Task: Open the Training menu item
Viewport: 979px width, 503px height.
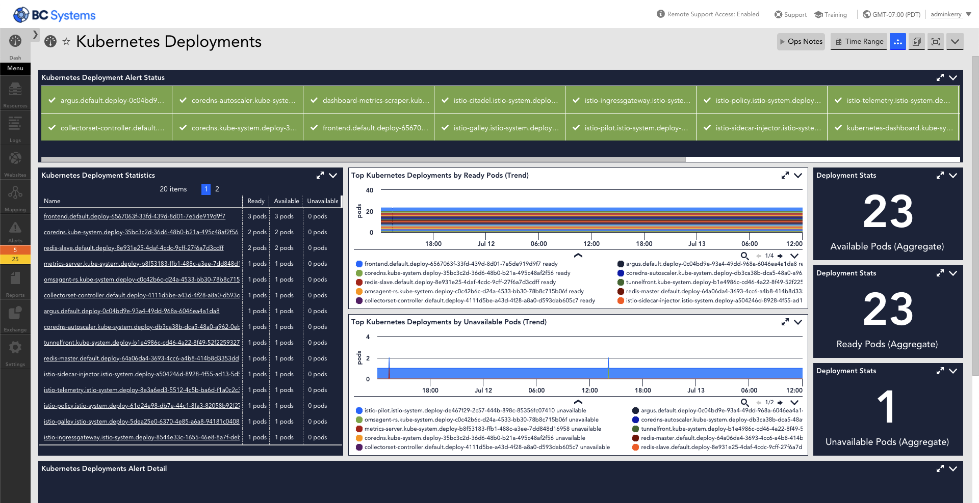Action: [831, 14]
